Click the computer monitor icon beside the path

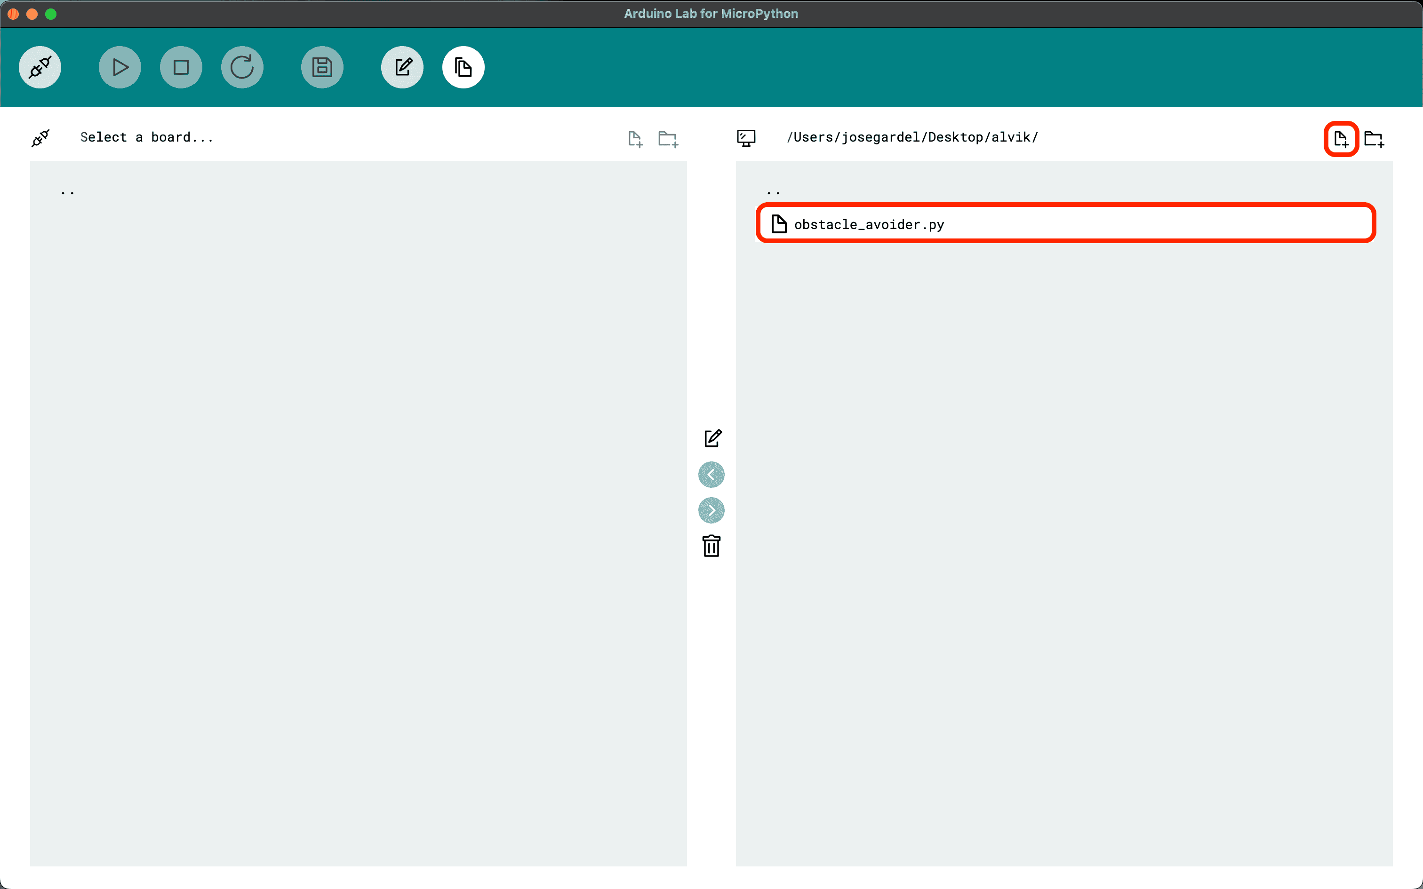(x=746, y=138)
